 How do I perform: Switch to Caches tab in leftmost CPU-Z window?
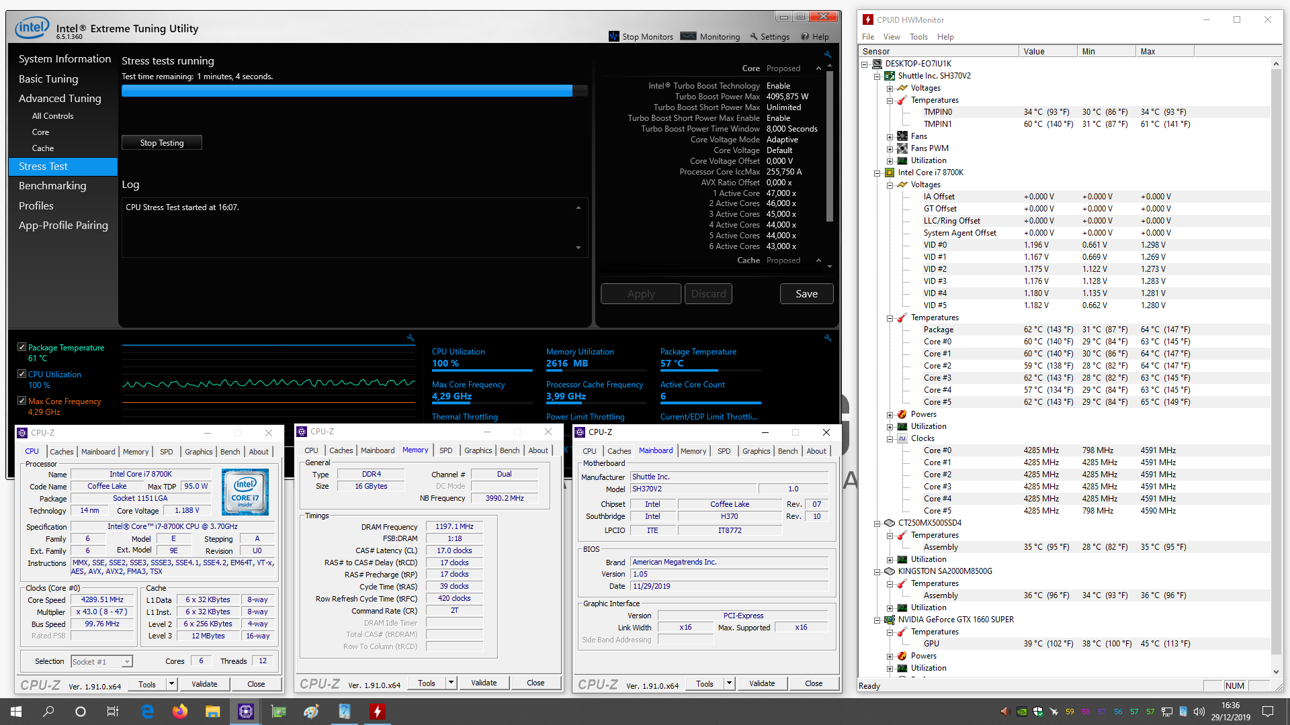[x=61, y=452]
